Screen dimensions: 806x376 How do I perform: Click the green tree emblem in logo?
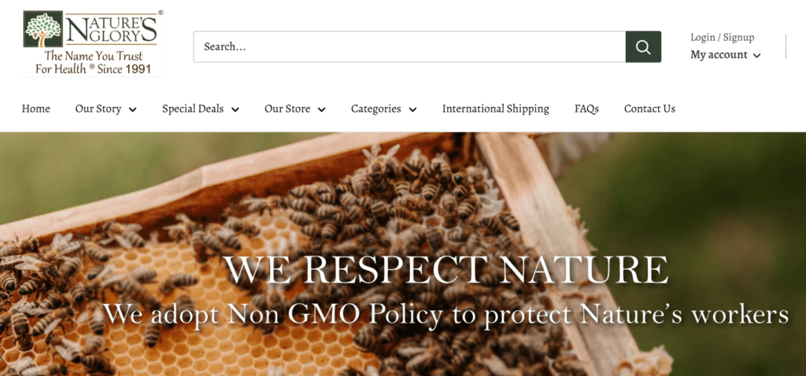click(x=43, y=29)
